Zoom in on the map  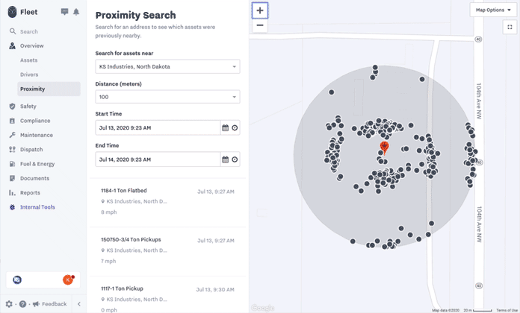coord(260,10)
